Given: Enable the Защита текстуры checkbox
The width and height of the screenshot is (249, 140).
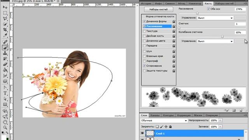Looking at the screenshot, I should pos(144,71).
